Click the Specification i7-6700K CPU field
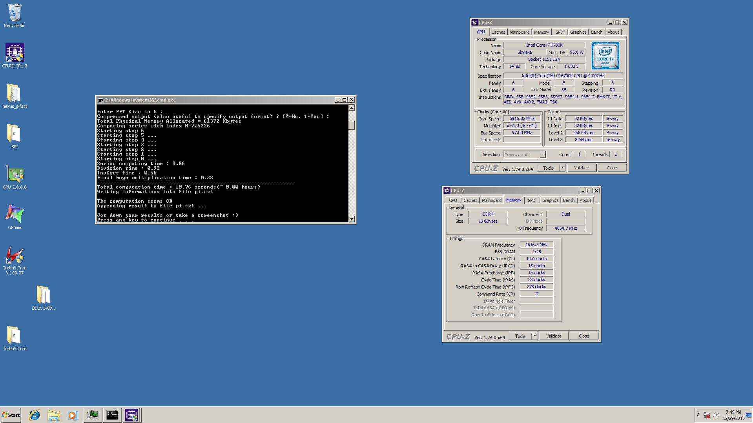 [563, 76]
